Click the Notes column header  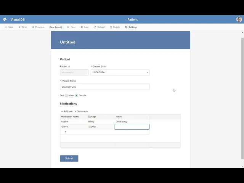pos(132,117)
